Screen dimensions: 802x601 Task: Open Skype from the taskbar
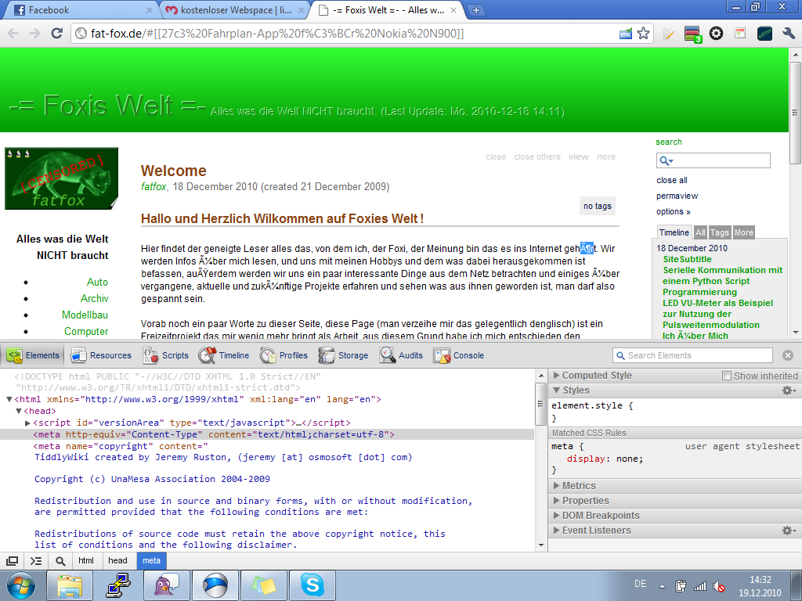click(x=312, y=585)
